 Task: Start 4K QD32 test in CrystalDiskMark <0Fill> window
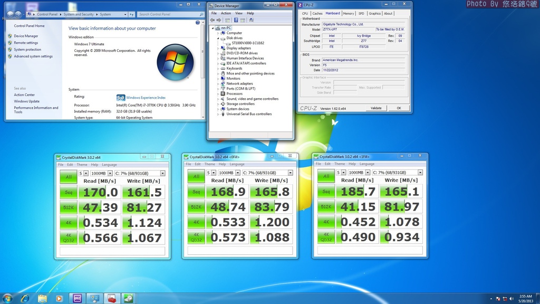pos(196,237)
